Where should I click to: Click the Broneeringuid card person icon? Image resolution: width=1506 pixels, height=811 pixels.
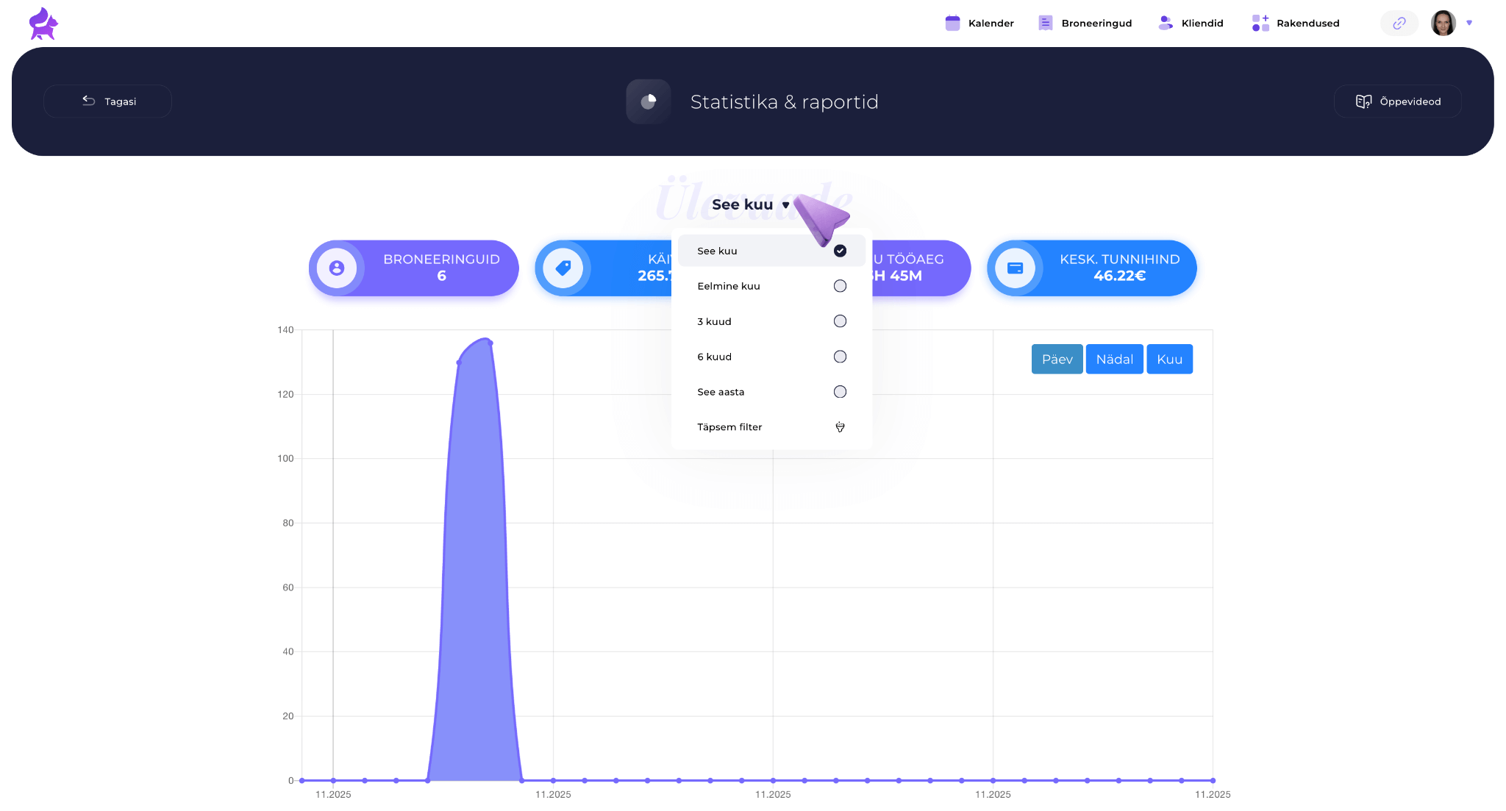(x=337, y=268)
